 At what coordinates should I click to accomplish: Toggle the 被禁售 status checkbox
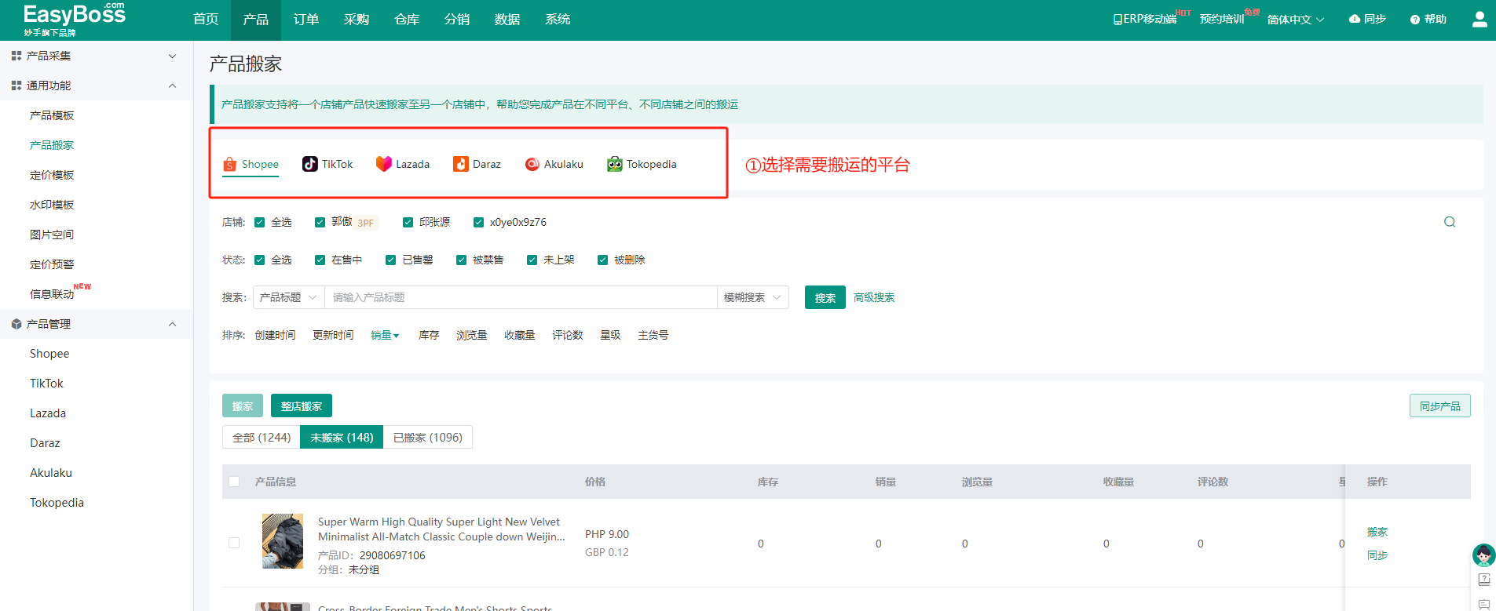(461, 260)
